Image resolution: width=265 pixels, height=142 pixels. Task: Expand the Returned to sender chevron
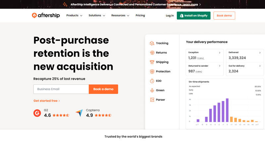(220, 66)
